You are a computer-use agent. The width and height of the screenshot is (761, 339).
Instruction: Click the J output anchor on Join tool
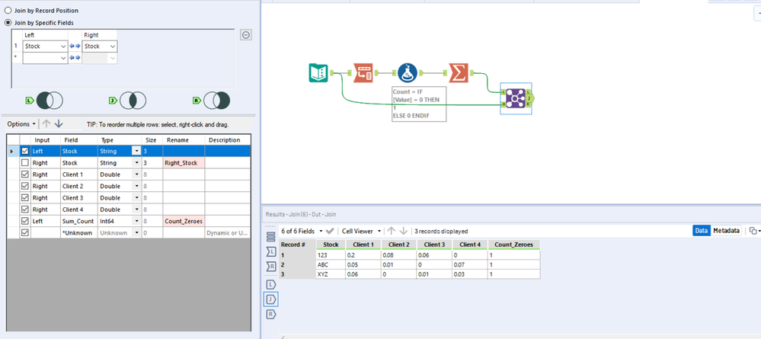pyautogui.click(x=529, y=98)
